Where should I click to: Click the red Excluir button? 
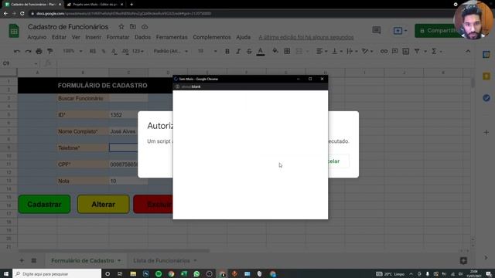[153, 204]
